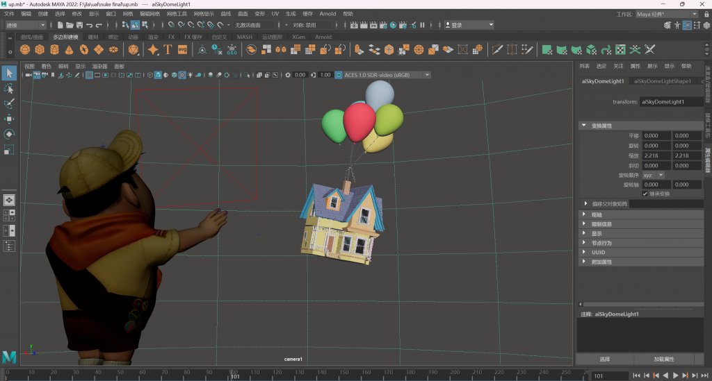Click the Bevel cube shelf icon
Screen dimensions: 712x381
click(389, 49)
